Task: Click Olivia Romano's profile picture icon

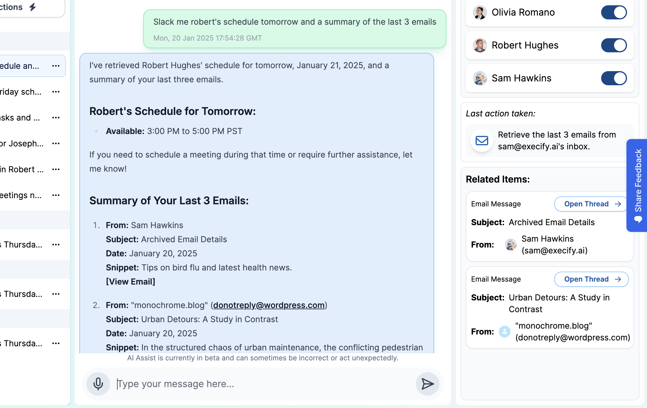Action: [x=480, y=12]
